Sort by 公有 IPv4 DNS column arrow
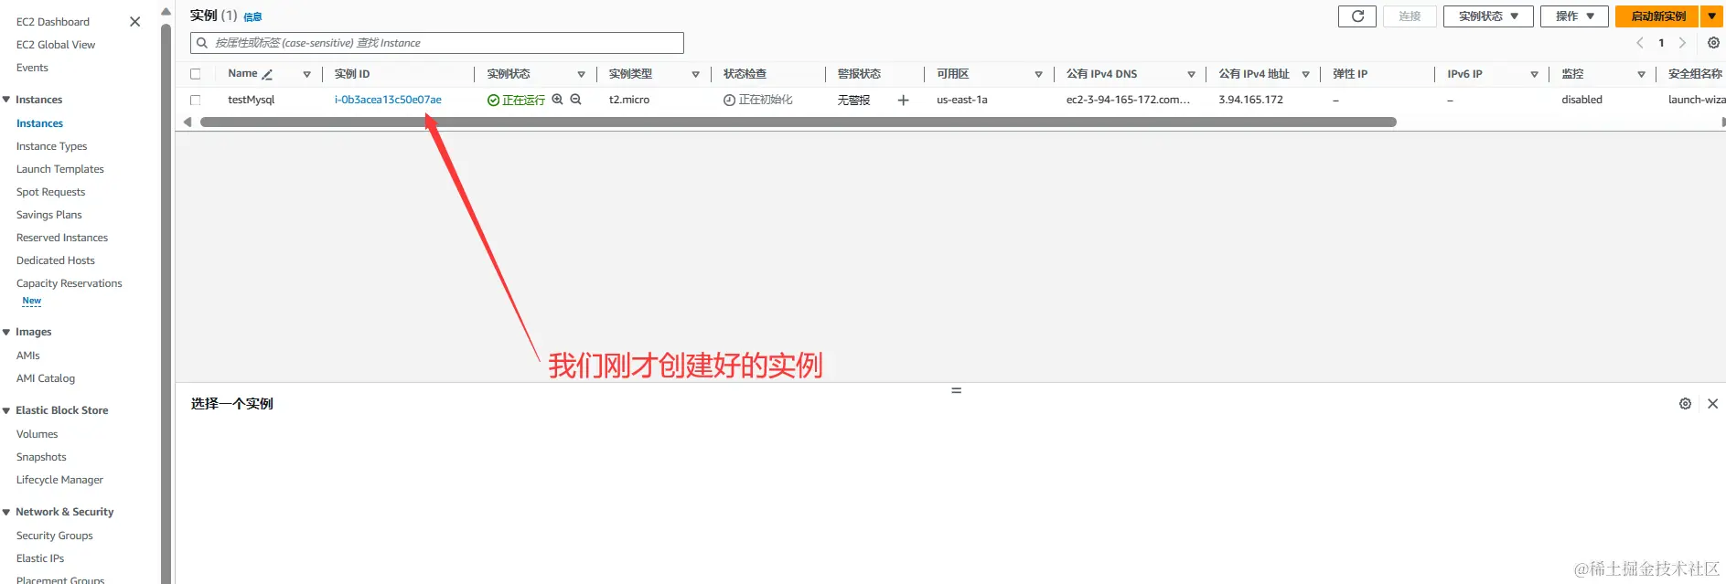The image size is (1726, 584). 1191,74
